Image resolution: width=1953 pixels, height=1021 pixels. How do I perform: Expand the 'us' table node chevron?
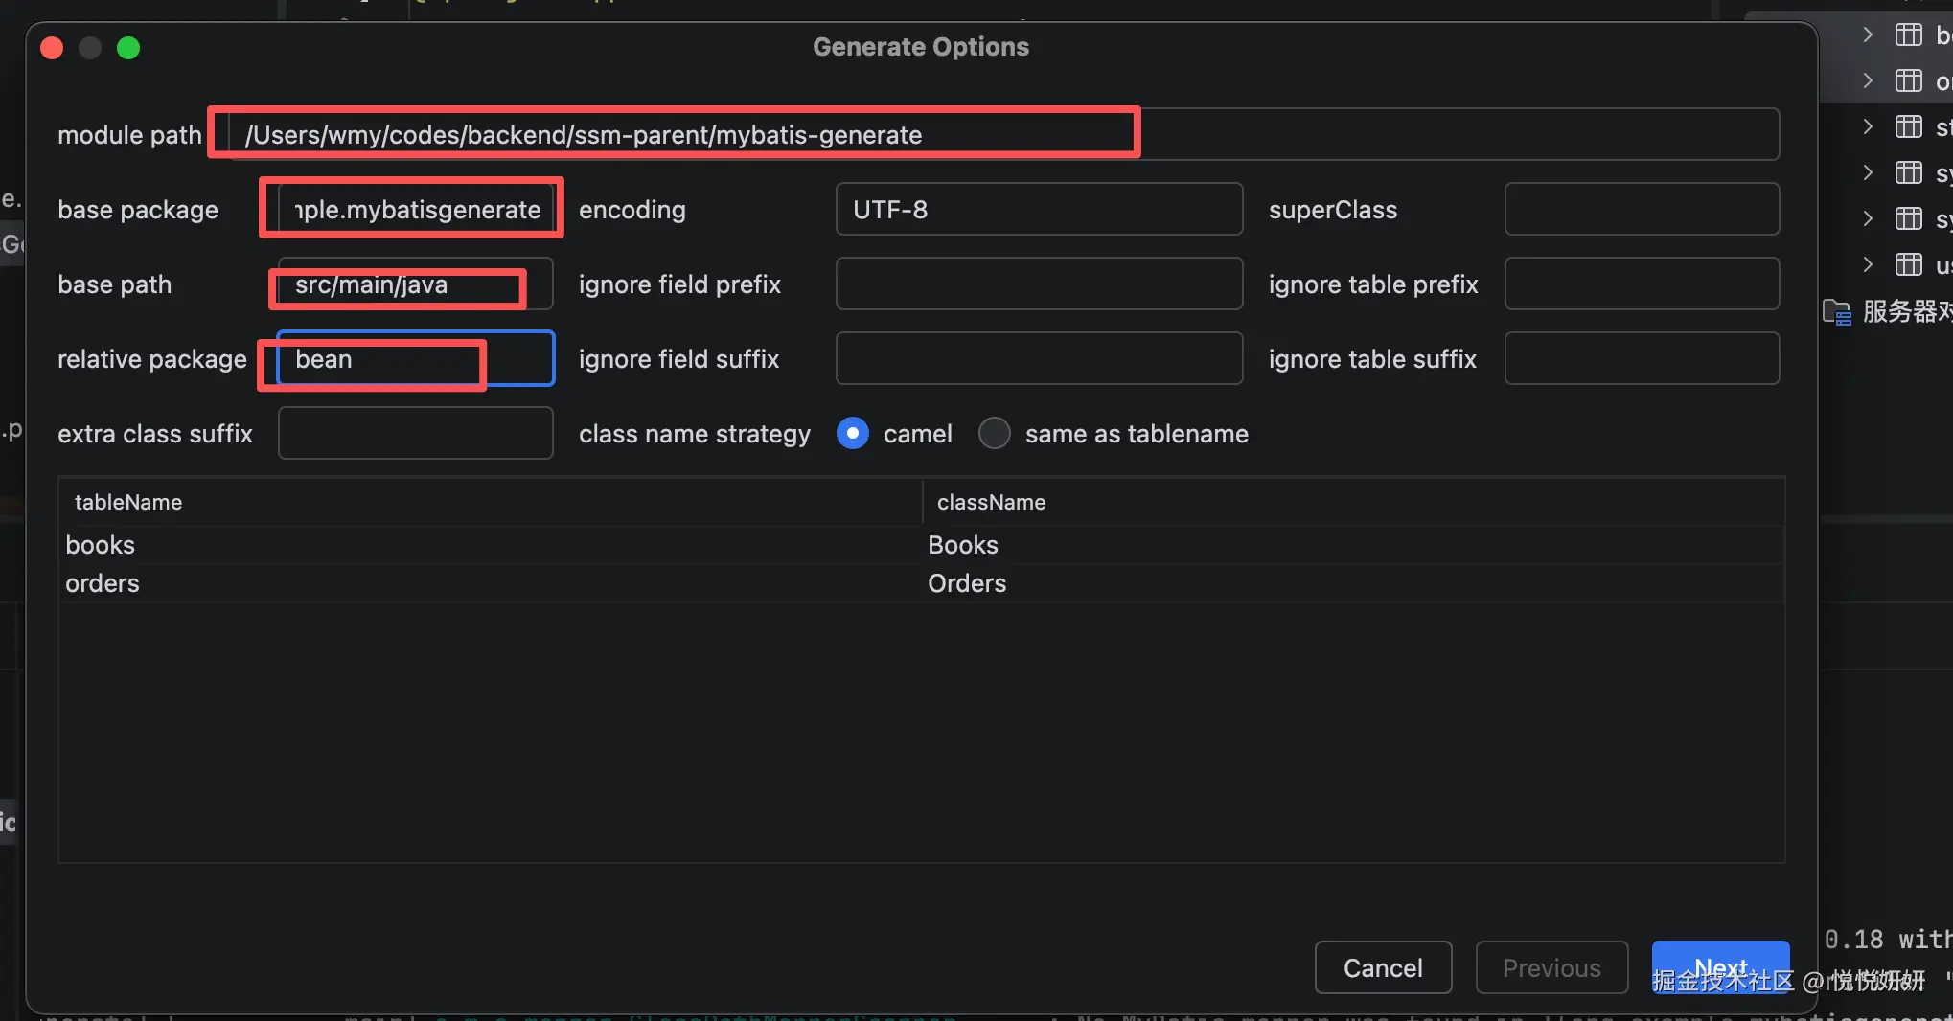point(1868,265)
